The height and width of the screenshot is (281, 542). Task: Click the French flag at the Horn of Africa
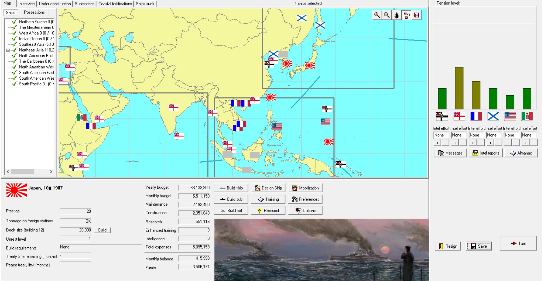(x=91, y=126)
